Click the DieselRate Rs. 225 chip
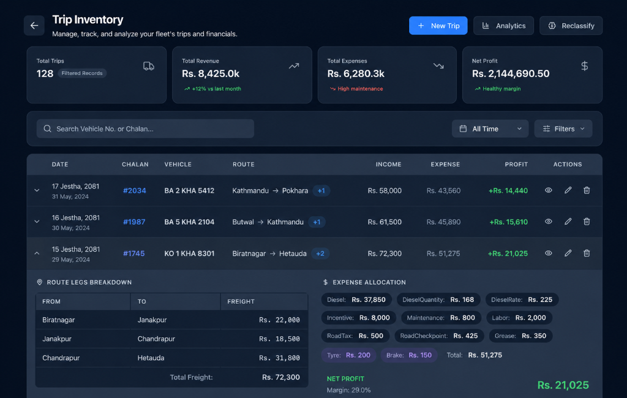Viewport: 627px width, 398px height. [x=522, y=299]
